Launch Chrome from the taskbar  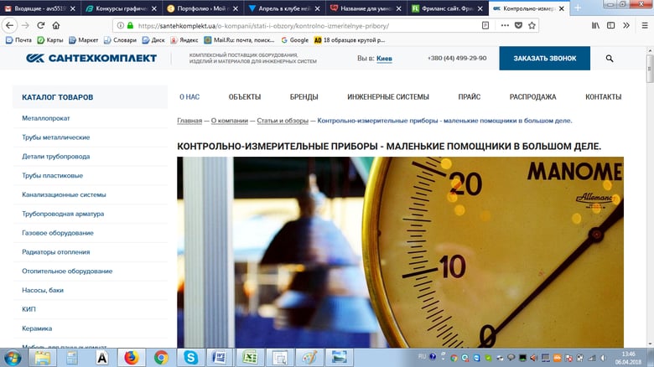click(x=161, y=358)
